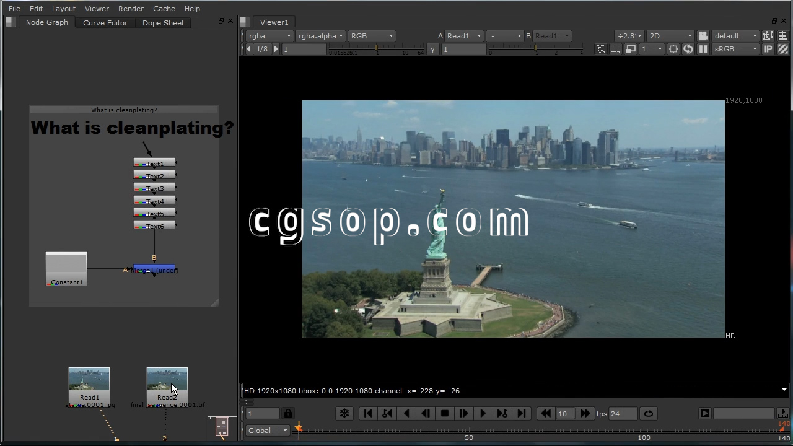Click the freeze GUI snowflake icon
Image resolution: width=793 pixels, height=446 pixels.
[344, 414]
